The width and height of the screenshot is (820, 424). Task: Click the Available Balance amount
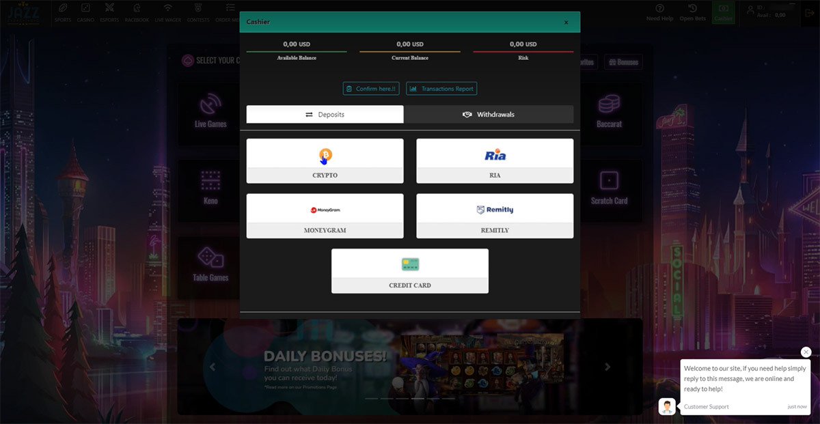[297, 44]
